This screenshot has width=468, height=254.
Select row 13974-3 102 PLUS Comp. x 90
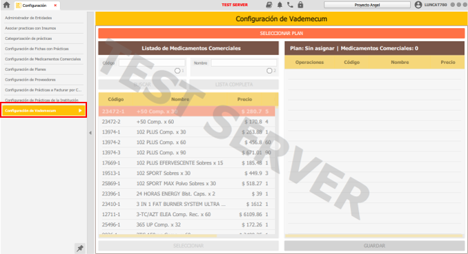pos(187,152)
